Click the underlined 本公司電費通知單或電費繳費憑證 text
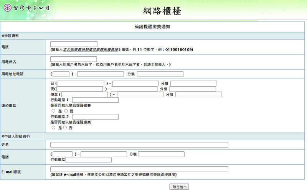Image resolution: width=307 pixels, height=195 pixels. click(x=91, y=50)
